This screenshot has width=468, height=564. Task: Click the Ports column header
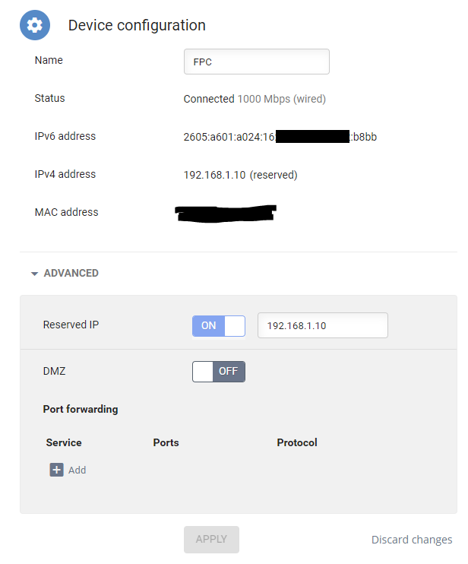(x=166, y=442)
